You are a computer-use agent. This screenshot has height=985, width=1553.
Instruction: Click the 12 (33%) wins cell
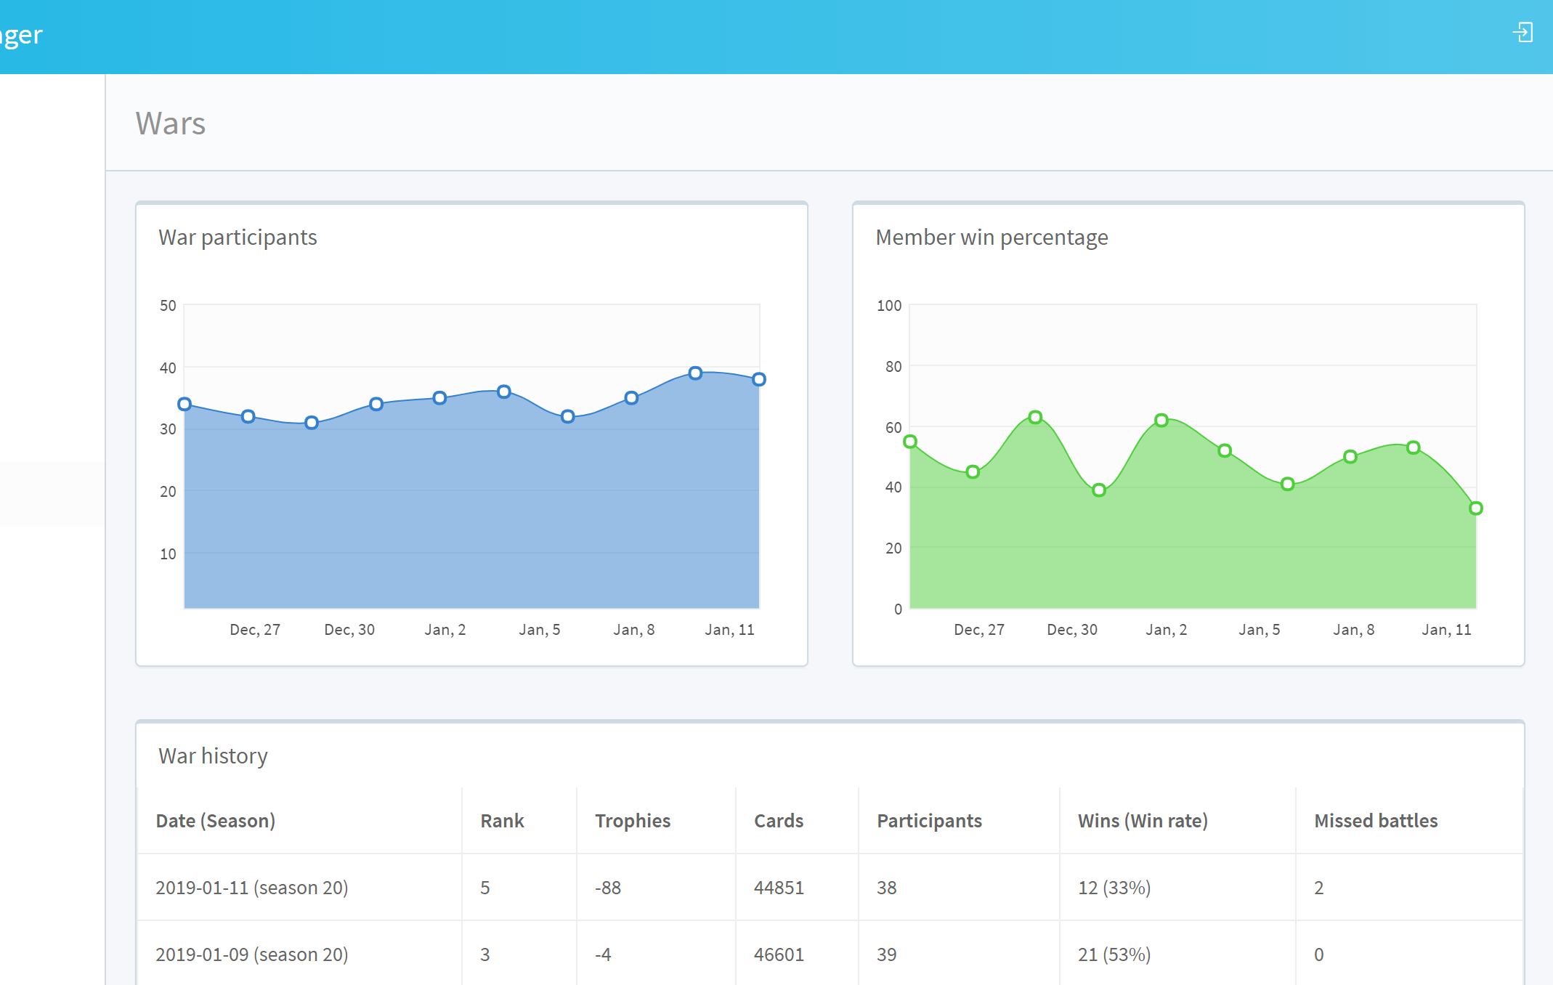(x=1114, y=888)
